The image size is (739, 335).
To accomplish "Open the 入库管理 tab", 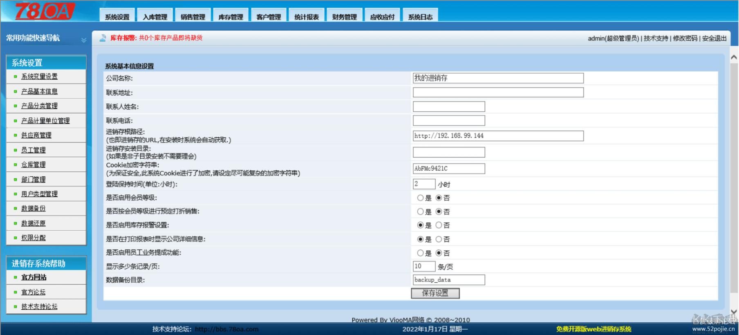I will pyautogui.click(x=155, y=17).
